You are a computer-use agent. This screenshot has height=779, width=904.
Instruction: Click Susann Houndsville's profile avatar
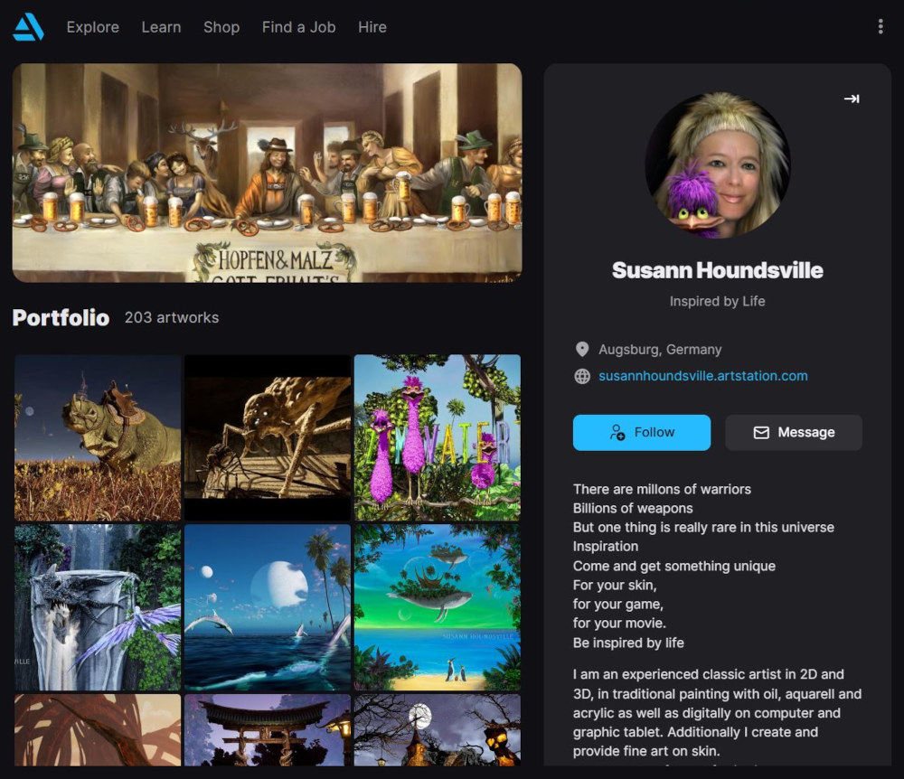tap(717, 165)
